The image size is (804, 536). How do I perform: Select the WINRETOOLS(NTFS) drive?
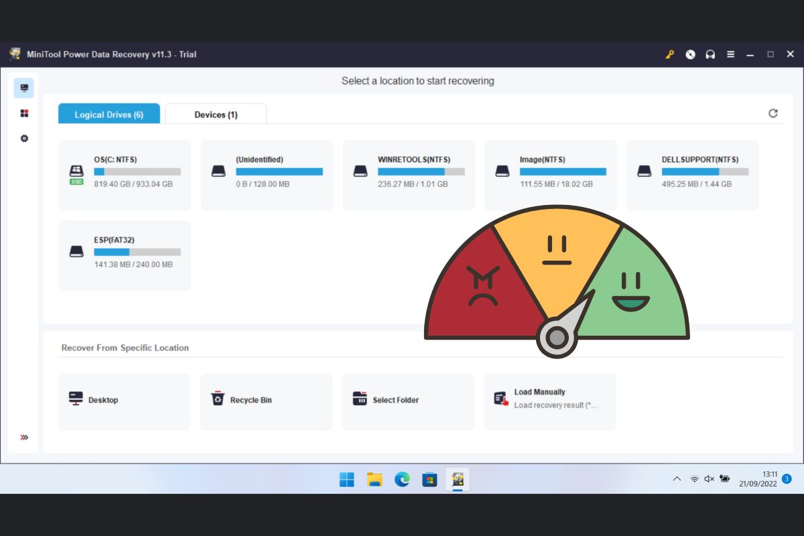pyautogui.click(x=409, y=175)
